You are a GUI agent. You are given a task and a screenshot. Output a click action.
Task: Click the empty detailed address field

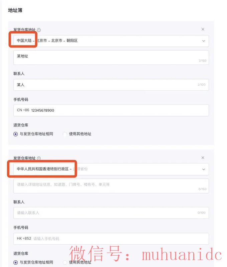tap(111, 186)
